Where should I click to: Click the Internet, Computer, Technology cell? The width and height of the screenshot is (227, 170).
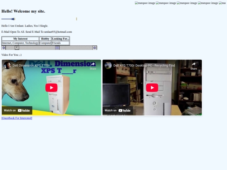point(21,43)
